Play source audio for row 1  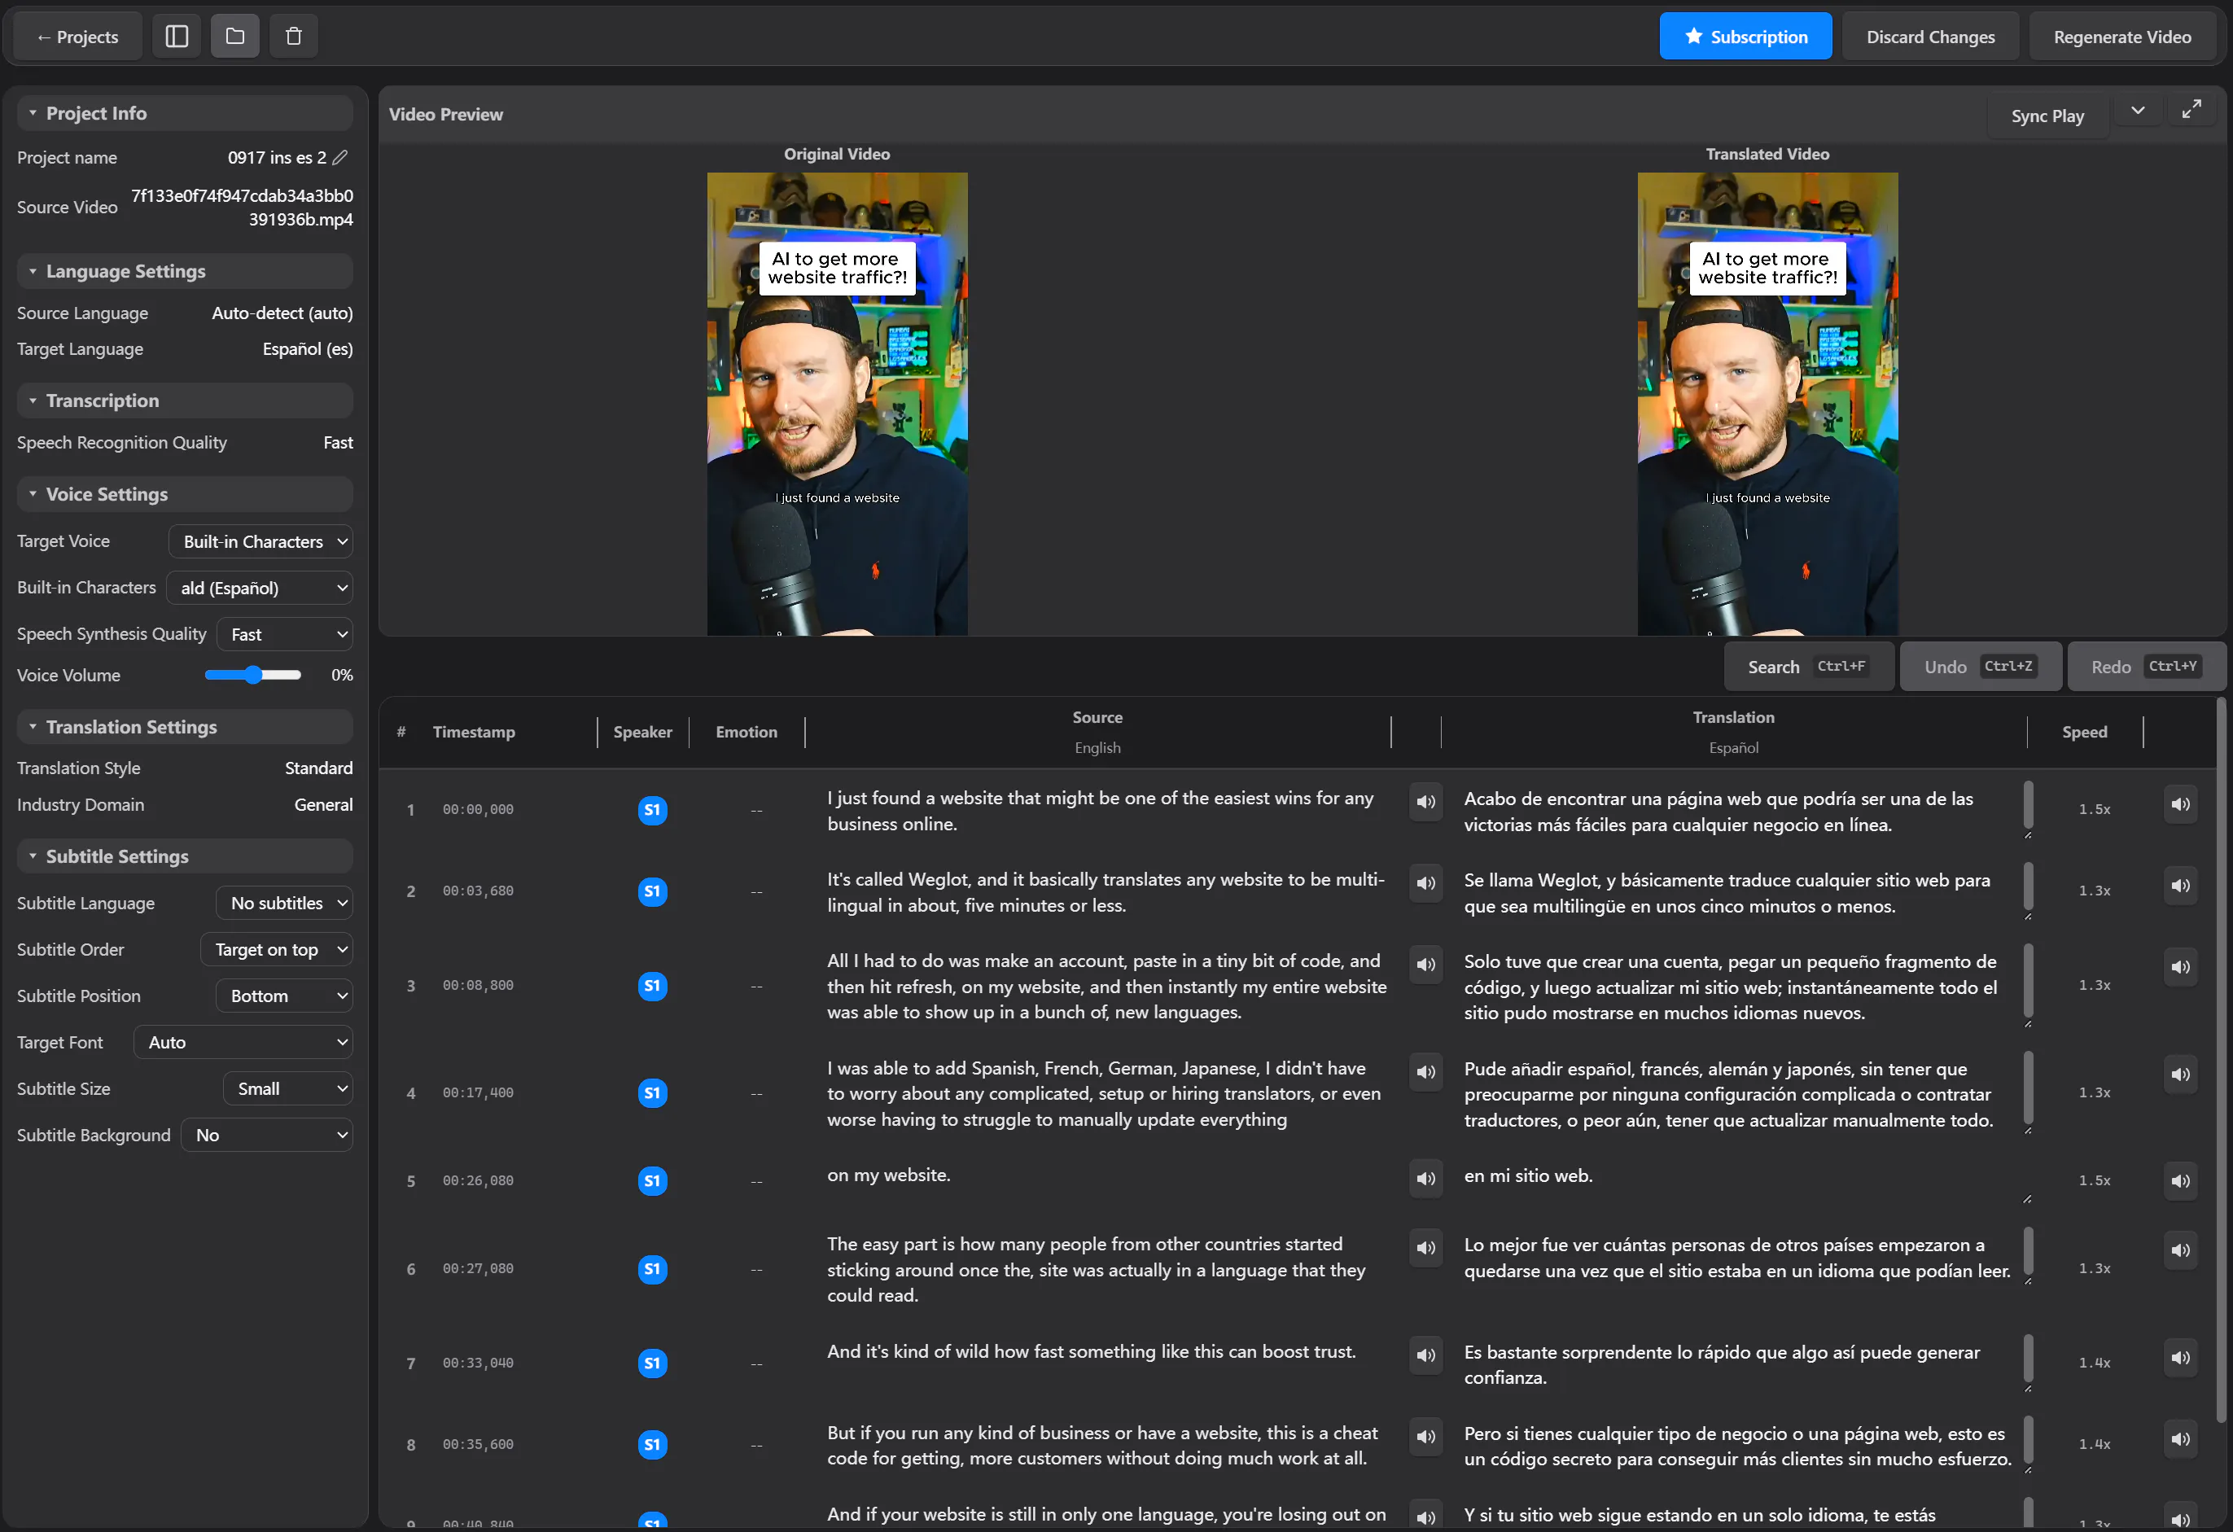(1426, 802)
